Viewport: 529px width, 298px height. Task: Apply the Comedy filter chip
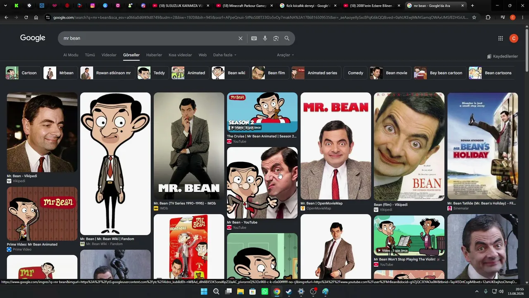point(355,73)
